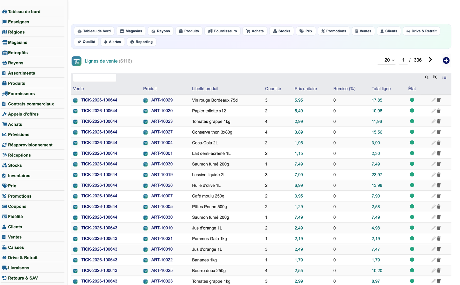Click the clear search filter icon

(x=435, y=77)
